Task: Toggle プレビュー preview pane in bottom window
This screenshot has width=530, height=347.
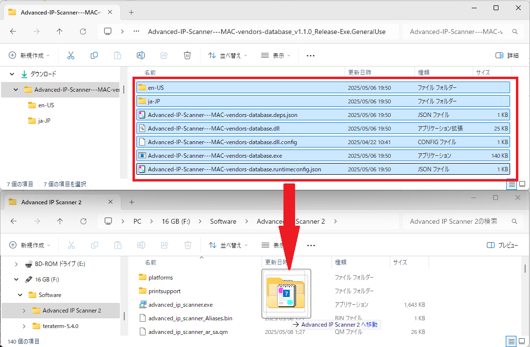Action: pos(503,245)
